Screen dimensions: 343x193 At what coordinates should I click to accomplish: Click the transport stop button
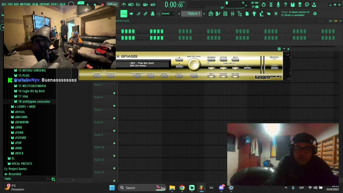click(95, 5)
